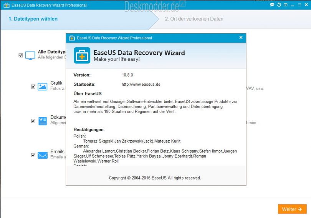Click the monitor icon for Alle Dateitypen
The width and height of the screenshot is (311, 218).
click(x=30, y=55)
